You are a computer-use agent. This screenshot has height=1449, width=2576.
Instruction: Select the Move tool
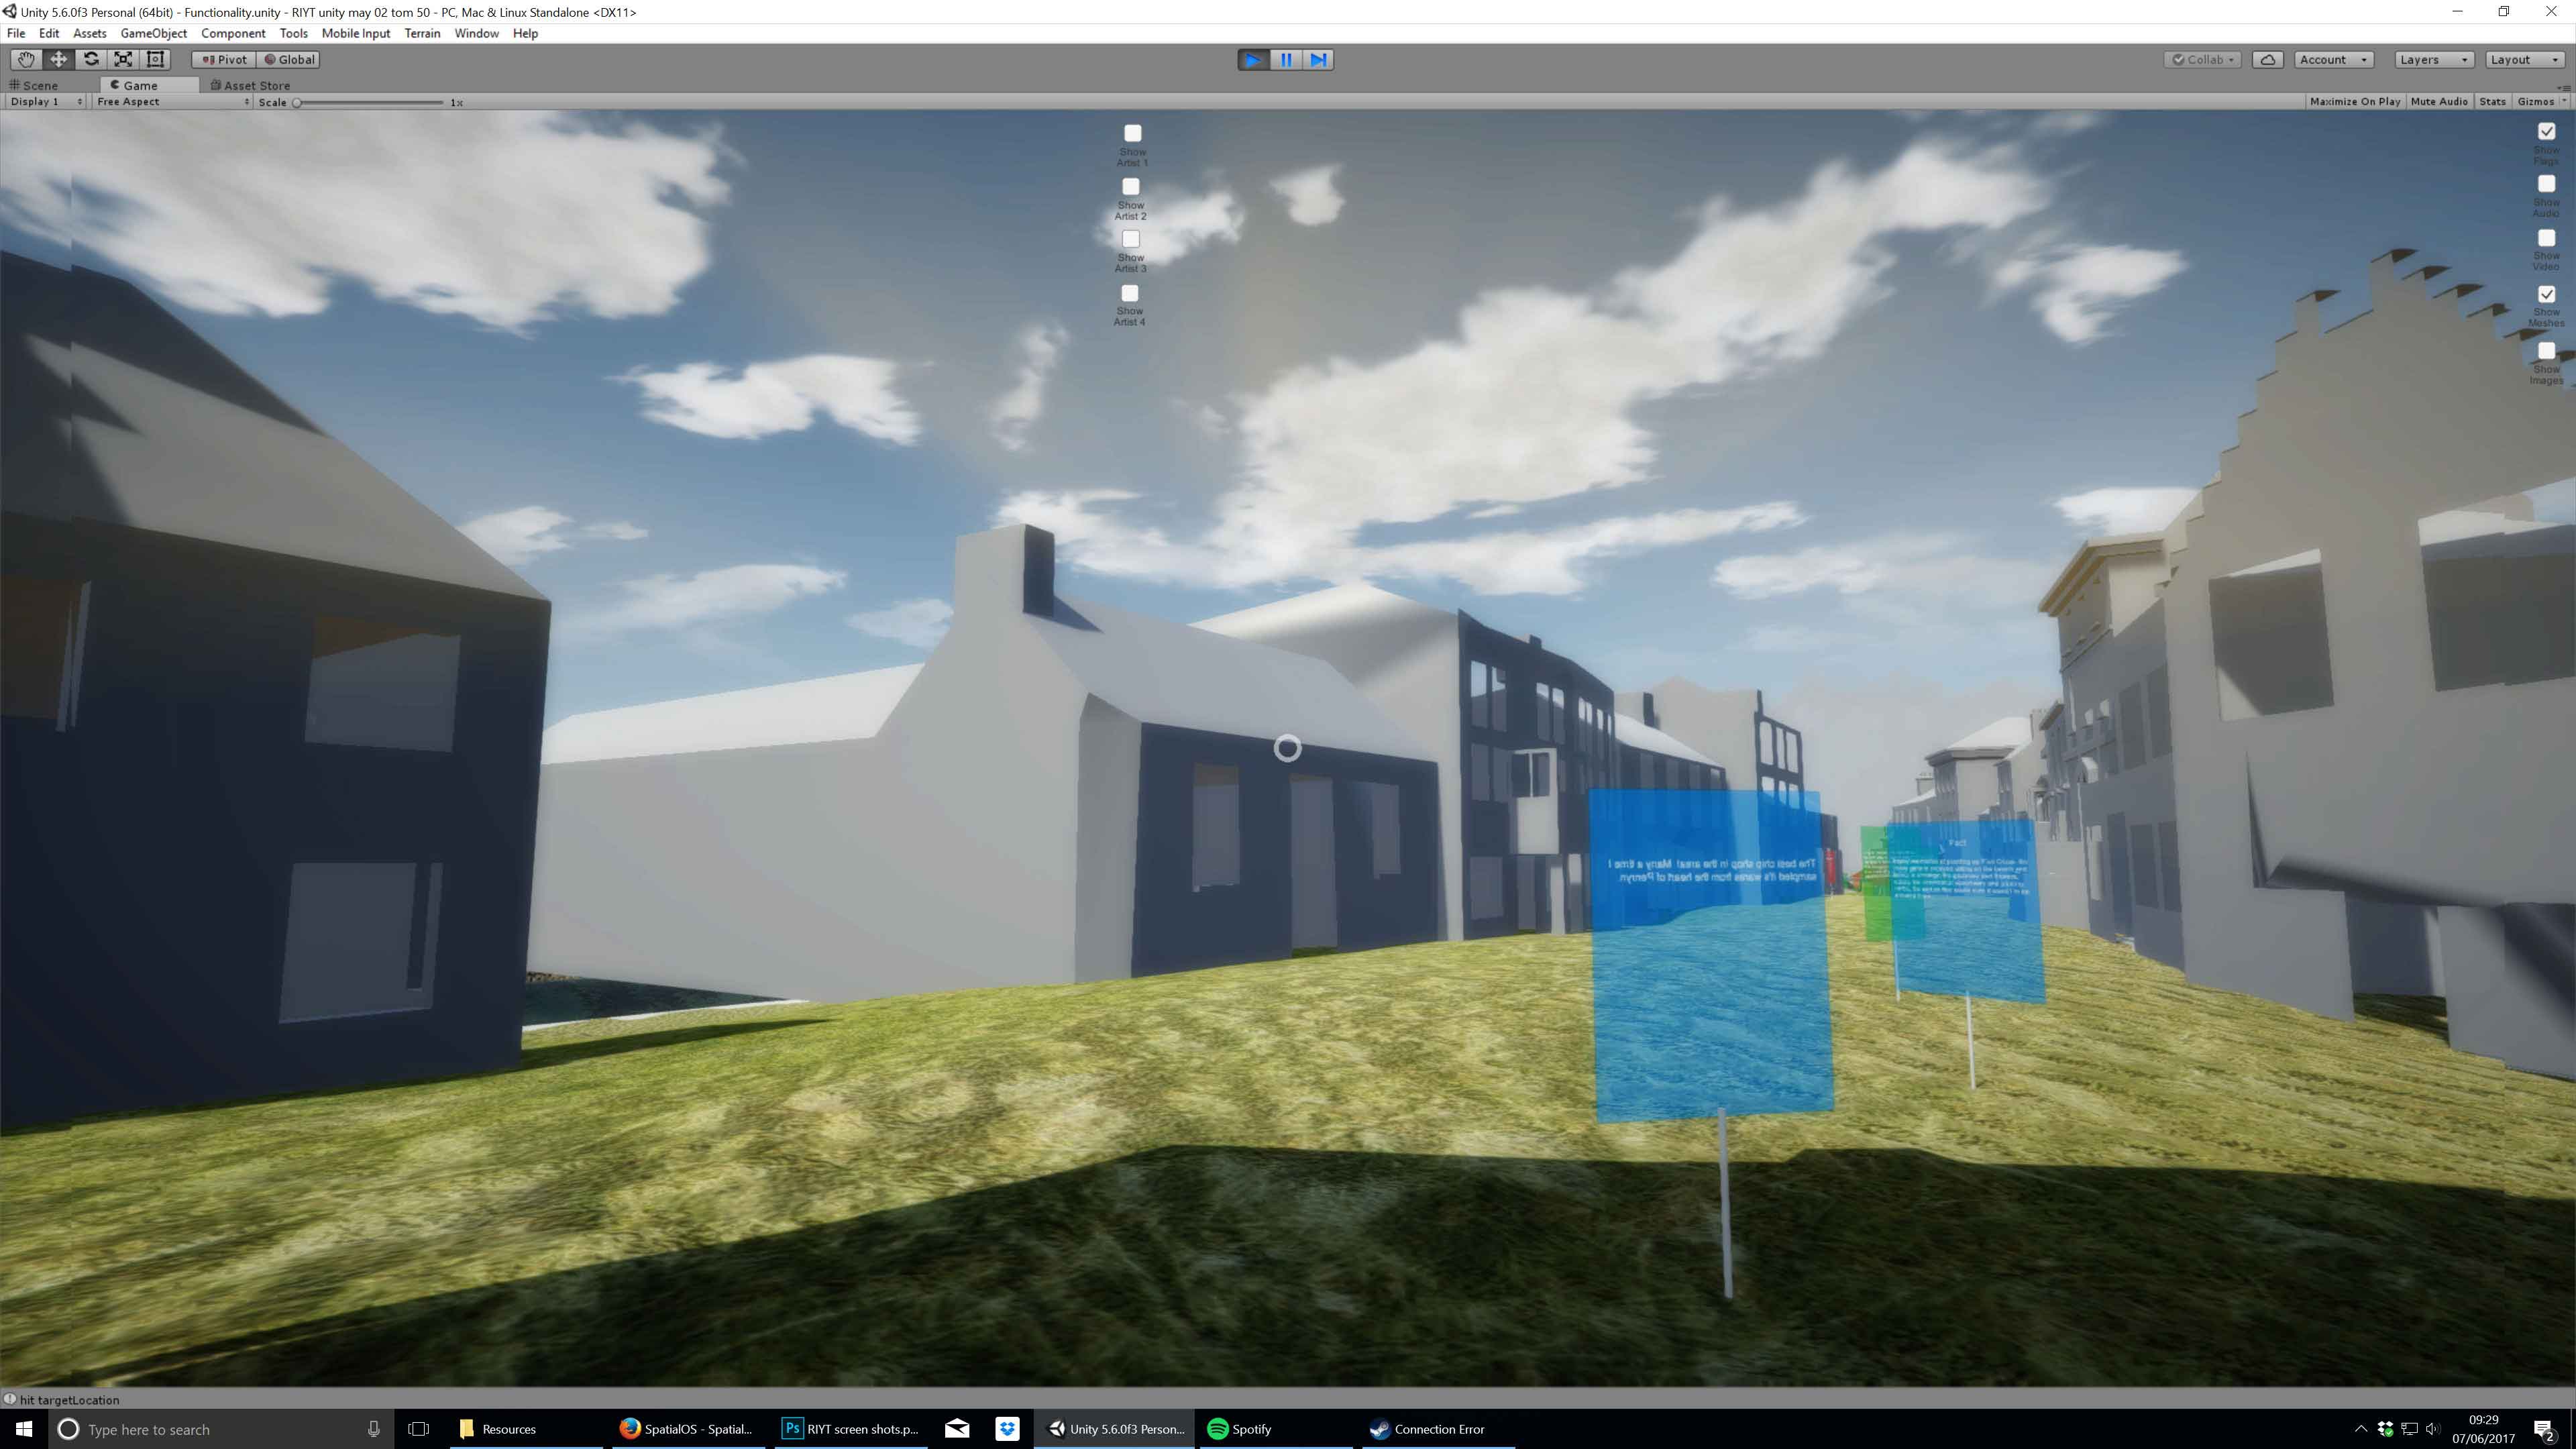pos(59,59)
